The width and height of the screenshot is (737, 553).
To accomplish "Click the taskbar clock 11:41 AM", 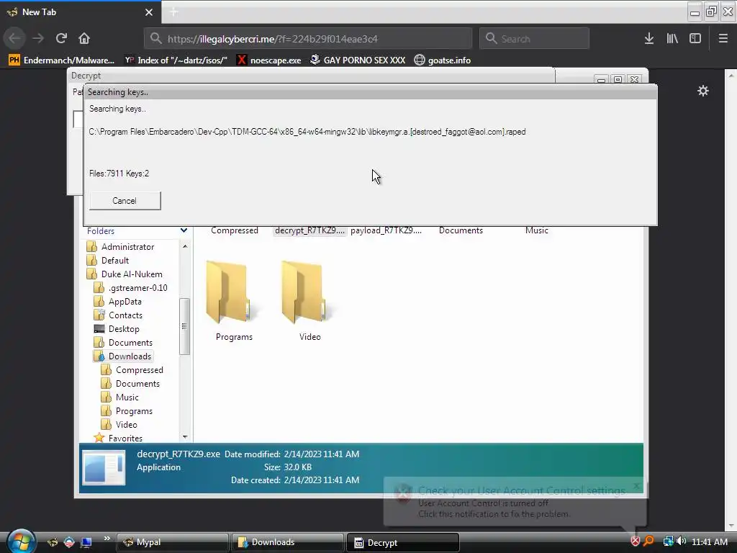I will click(709, 541).
